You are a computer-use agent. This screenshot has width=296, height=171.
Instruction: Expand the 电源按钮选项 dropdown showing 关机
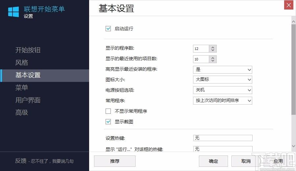223,90
